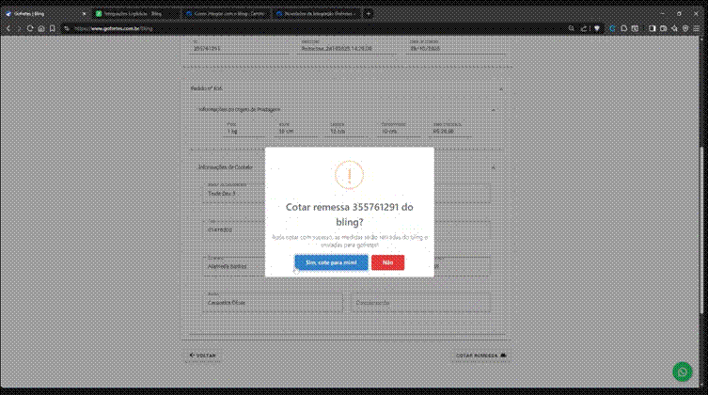
Task: Open the blue extension icon beside the shields
Action: (612, 28)
